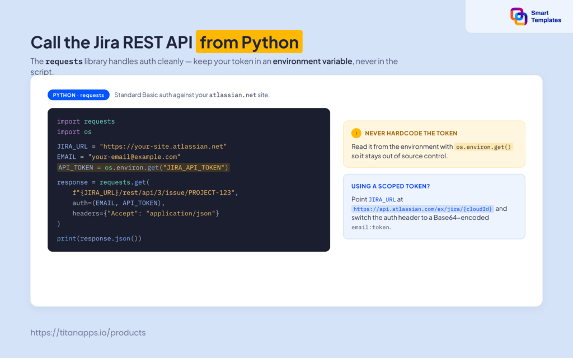The image size is (573, 358).
Task: Click the "response = requests.get(" line
Action: click(x=104, y=182)
